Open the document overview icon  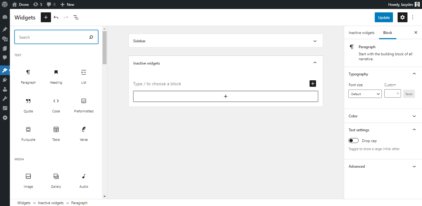click(x=76, y=17)
